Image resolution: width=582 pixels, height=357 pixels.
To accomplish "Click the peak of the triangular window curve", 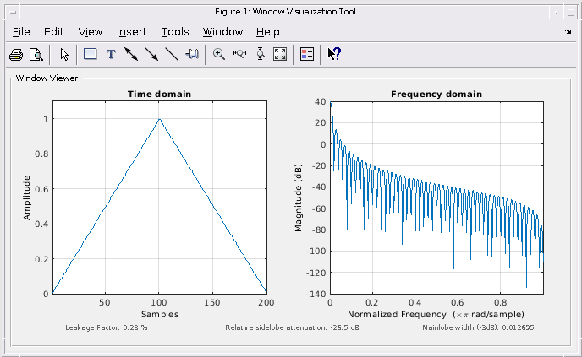I will click(160, 119).
